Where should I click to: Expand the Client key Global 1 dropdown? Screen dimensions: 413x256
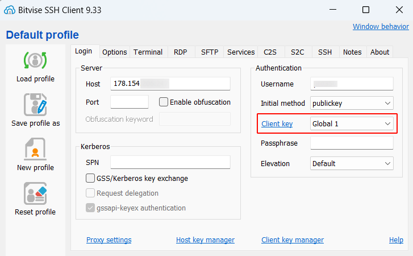[x=352, y=123]
